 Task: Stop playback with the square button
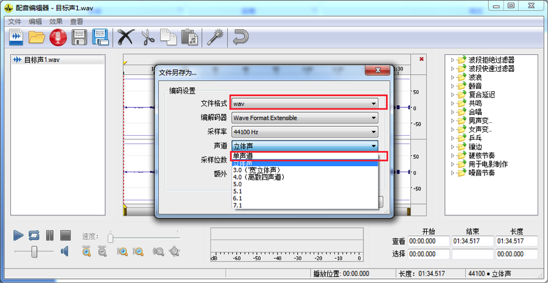pos(65,235)
